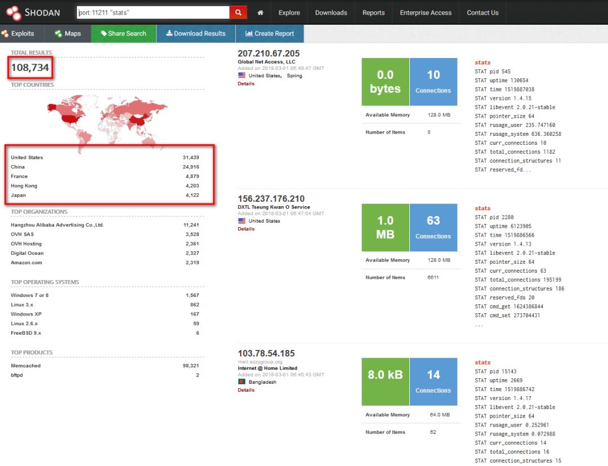
Task: Click the Download Results arrow icon
Action: (169, 33)
